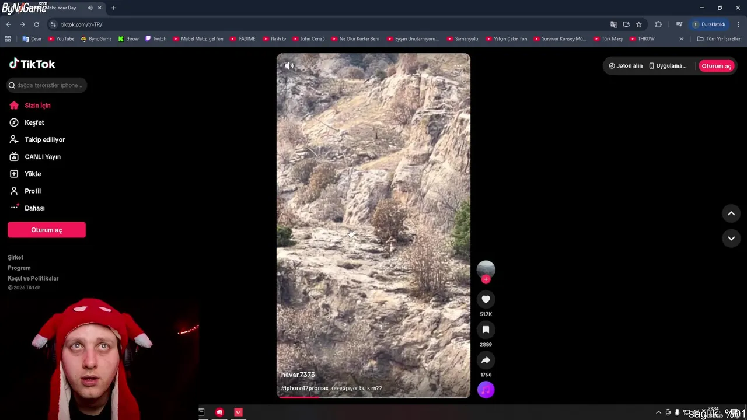Viewport: 747px width, 420px height.
Task: Click browser back arrow
Action: tap(8, 24)
